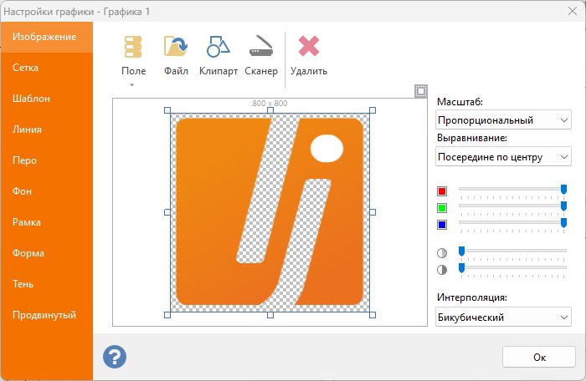Click the brightness icon beside upper gray slider

(442, 253)
